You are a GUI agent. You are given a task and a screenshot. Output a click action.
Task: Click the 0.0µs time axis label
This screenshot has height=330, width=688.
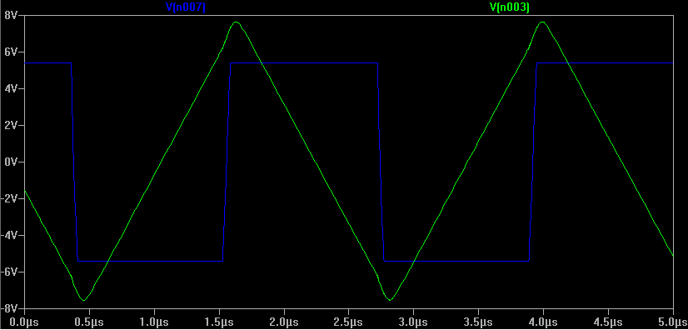pyautogui.click(x=24, y=322)
